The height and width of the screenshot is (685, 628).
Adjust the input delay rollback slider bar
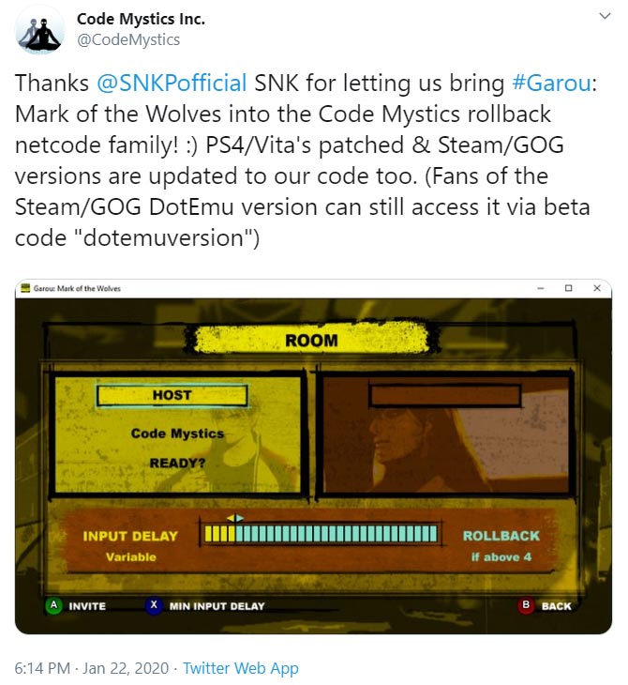pos(321,534)
